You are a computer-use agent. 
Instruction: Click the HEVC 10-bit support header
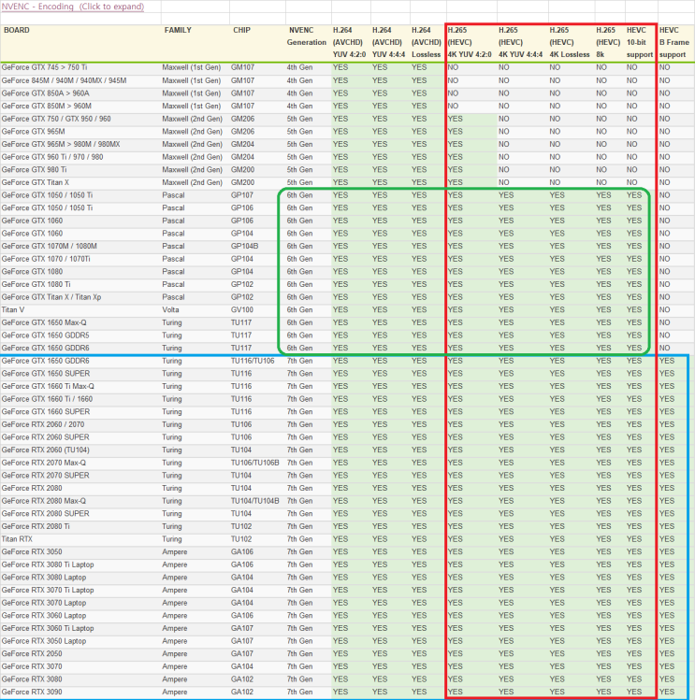click(640, 42)
